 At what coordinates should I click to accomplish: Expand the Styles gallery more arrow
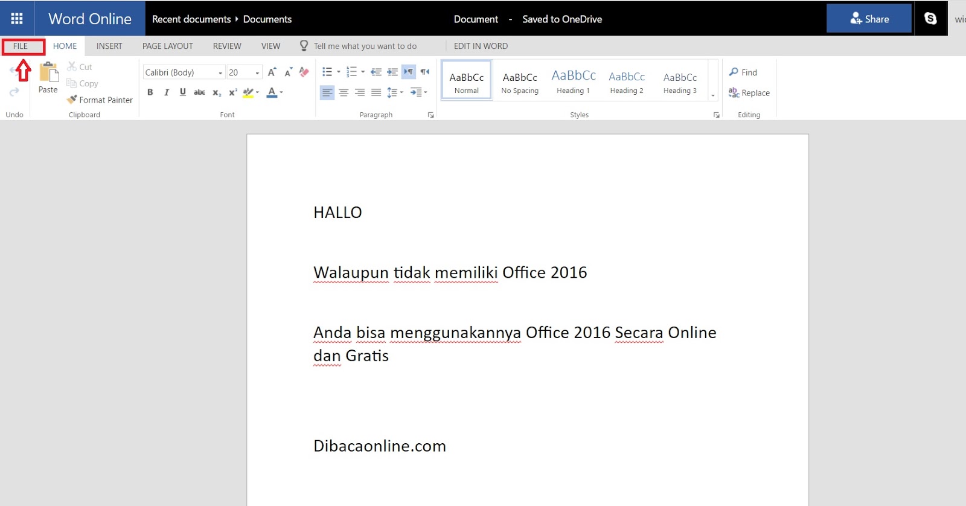pos(713,95)
